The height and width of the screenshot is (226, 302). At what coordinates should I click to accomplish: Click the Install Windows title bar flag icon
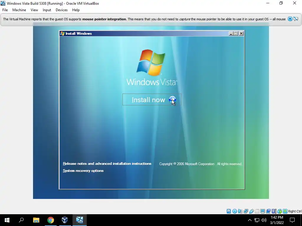coord(63,34)
